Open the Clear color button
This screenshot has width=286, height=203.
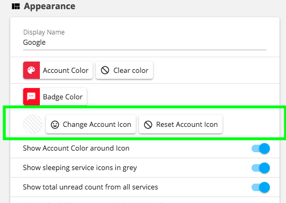[124, 70]
